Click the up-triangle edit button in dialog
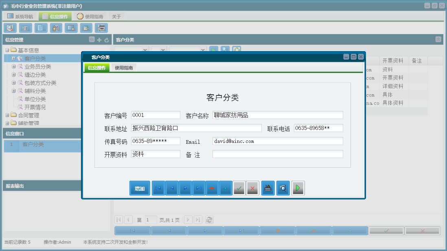Screen dimensions: 447x251 point(226,188)
